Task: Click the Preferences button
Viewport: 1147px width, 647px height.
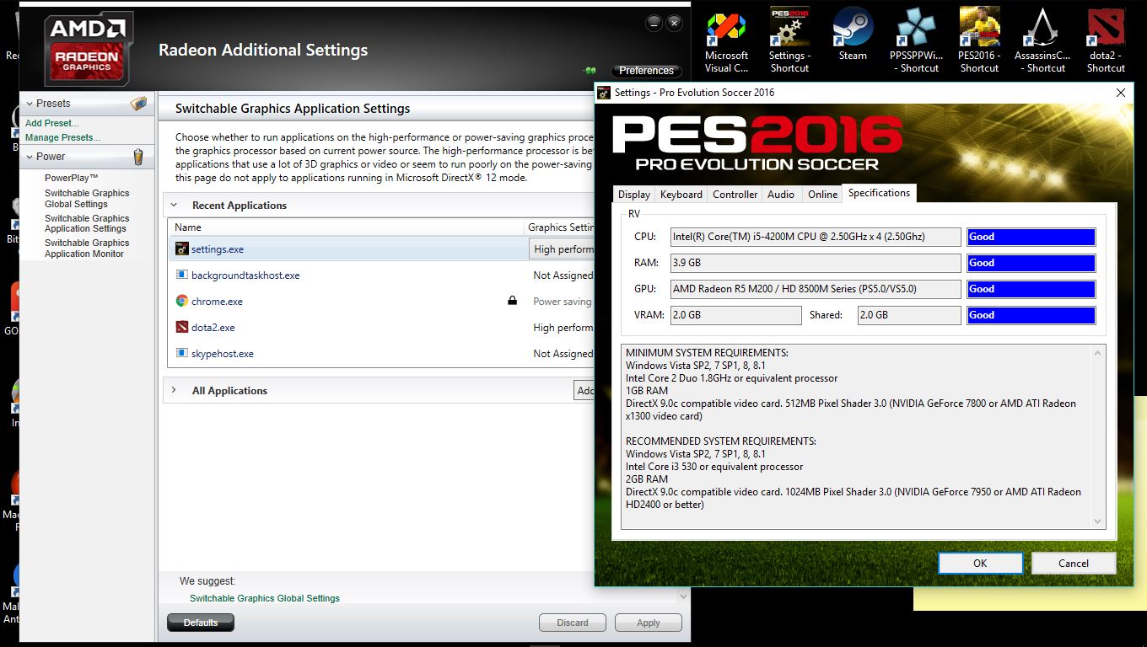Action: pos(647,71)
